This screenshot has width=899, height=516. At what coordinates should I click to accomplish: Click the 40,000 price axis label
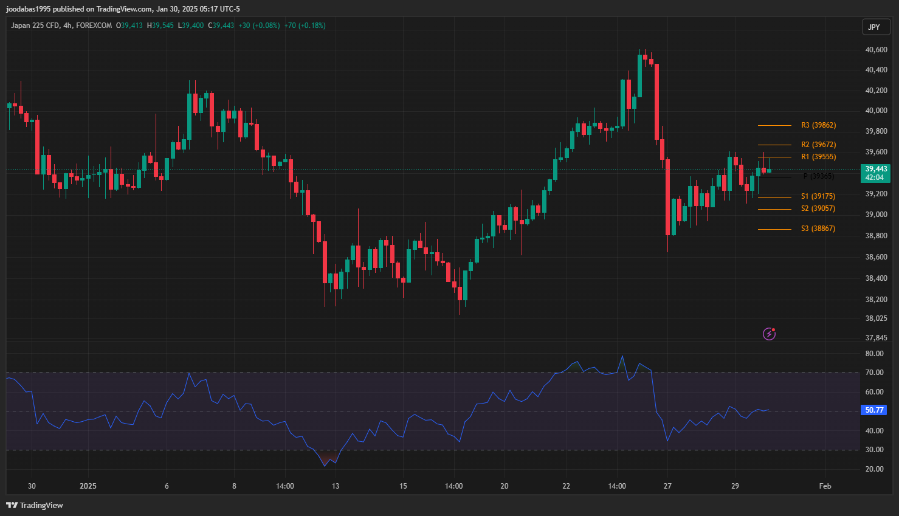(x=876, y=111)
